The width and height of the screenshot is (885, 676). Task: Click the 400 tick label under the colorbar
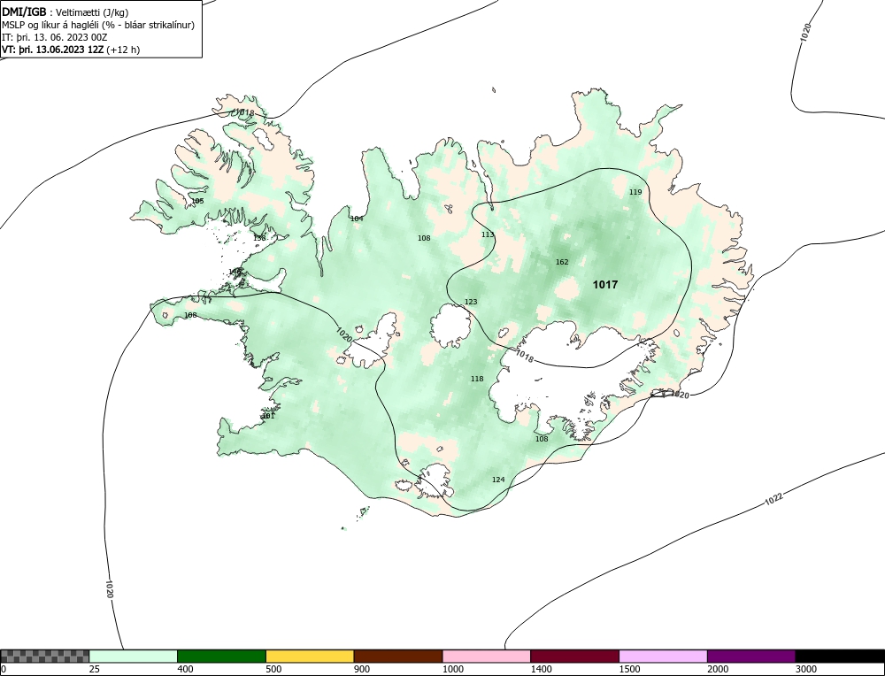(x=185, y=669)
